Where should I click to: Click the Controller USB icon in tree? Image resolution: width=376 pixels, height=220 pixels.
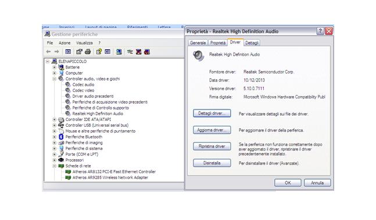coord(61,125)
